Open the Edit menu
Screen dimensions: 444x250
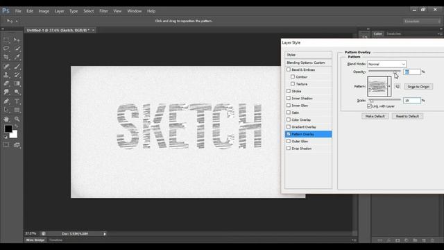[x=30, y=11]
